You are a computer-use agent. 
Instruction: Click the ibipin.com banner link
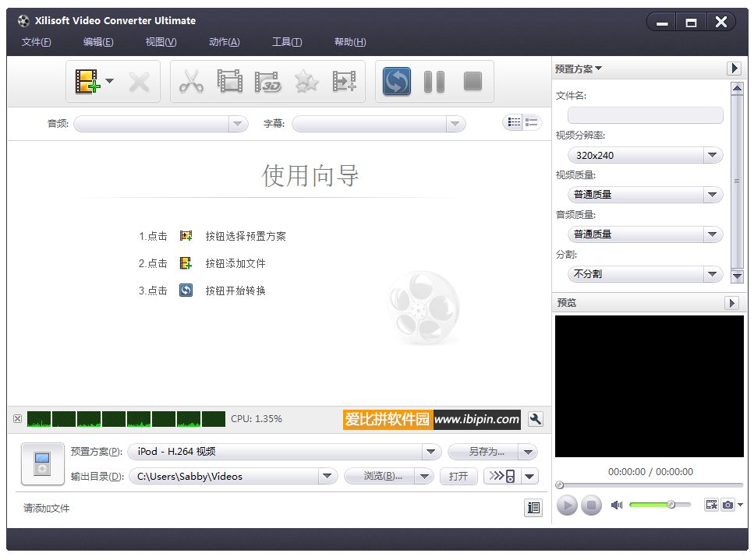pos(431,419)
